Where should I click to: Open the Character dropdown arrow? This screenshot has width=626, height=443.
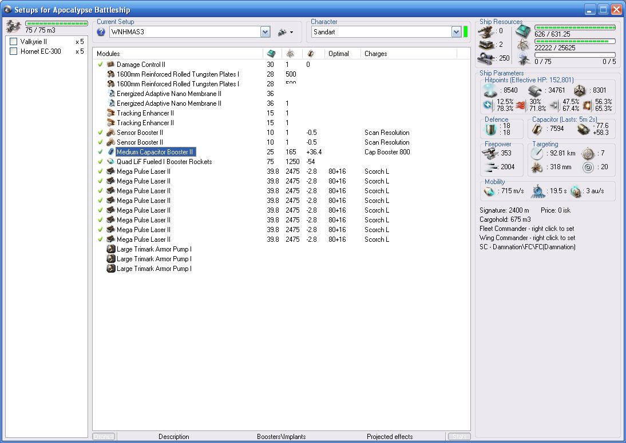(456, 32)
